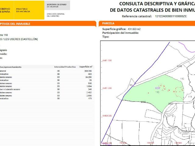Select the surface value 1.664
The image size is (195, 146).
[x=89, y=86]
